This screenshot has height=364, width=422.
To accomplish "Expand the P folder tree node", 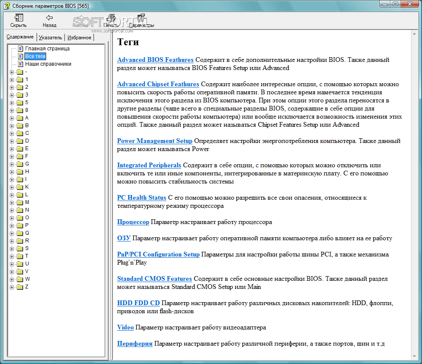I will 12,226.
